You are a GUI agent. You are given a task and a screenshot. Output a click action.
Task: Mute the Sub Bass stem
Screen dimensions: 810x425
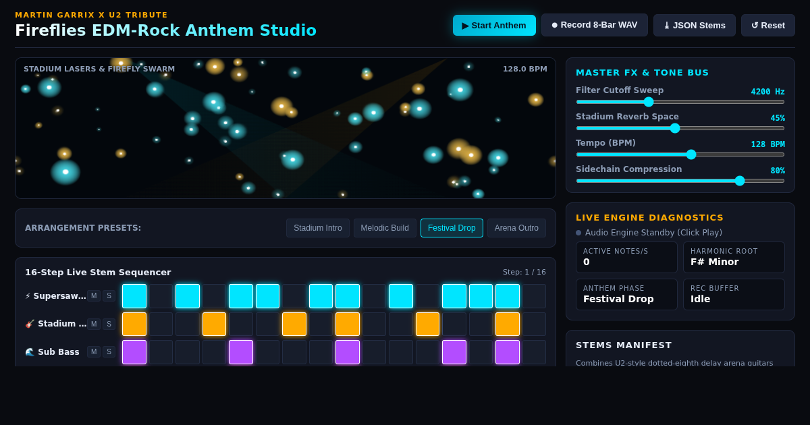point(94,352)
